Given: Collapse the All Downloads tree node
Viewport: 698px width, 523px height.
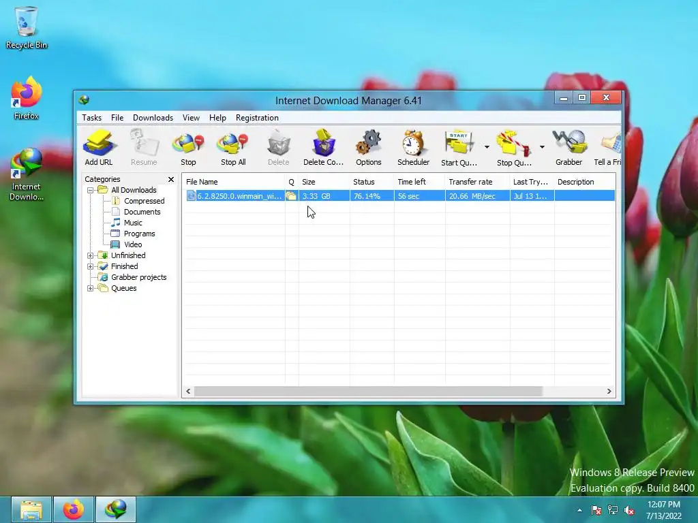Looking at the screenshot, I should pos(91,190).
